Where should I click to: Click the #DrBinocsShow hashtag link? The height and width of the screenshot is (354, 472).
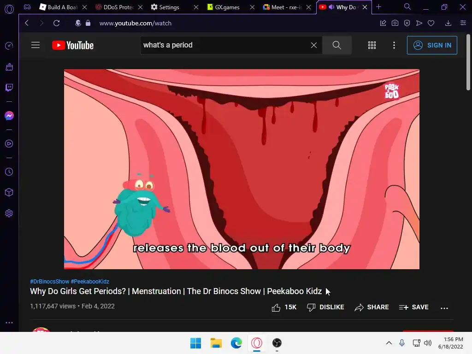pos(49,282)
